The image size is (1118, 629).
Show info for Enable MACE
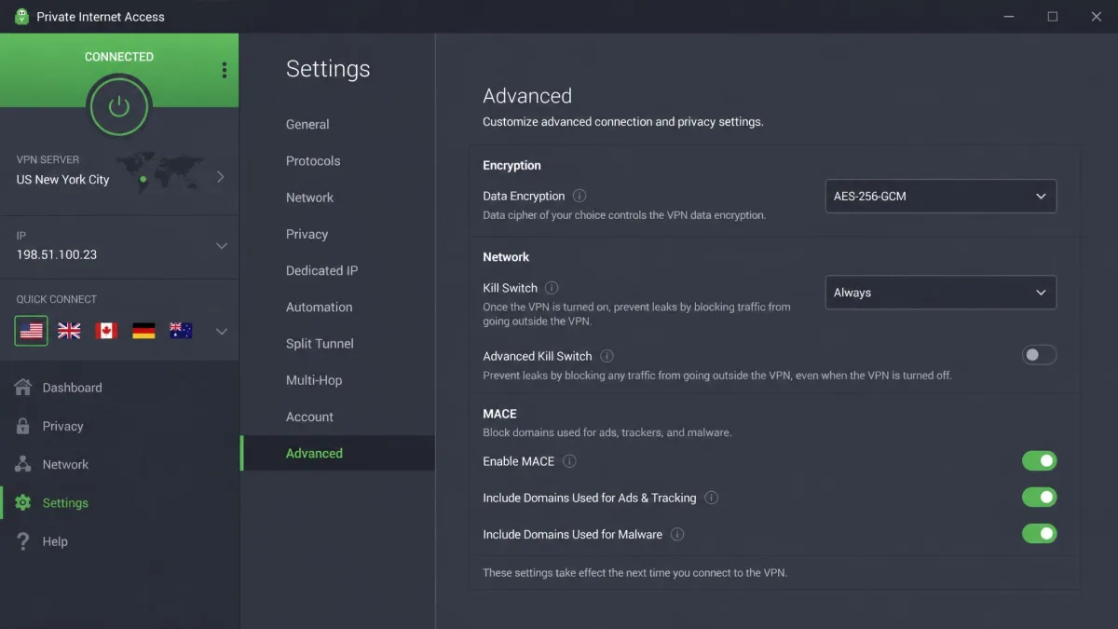pos(569,461)
